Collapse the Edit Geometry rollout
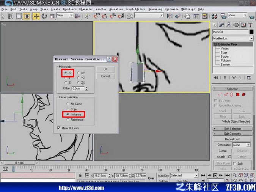Image resolution: width=256 pixels, height=192 pixels. pyautogui.click(x=232, y=134)
